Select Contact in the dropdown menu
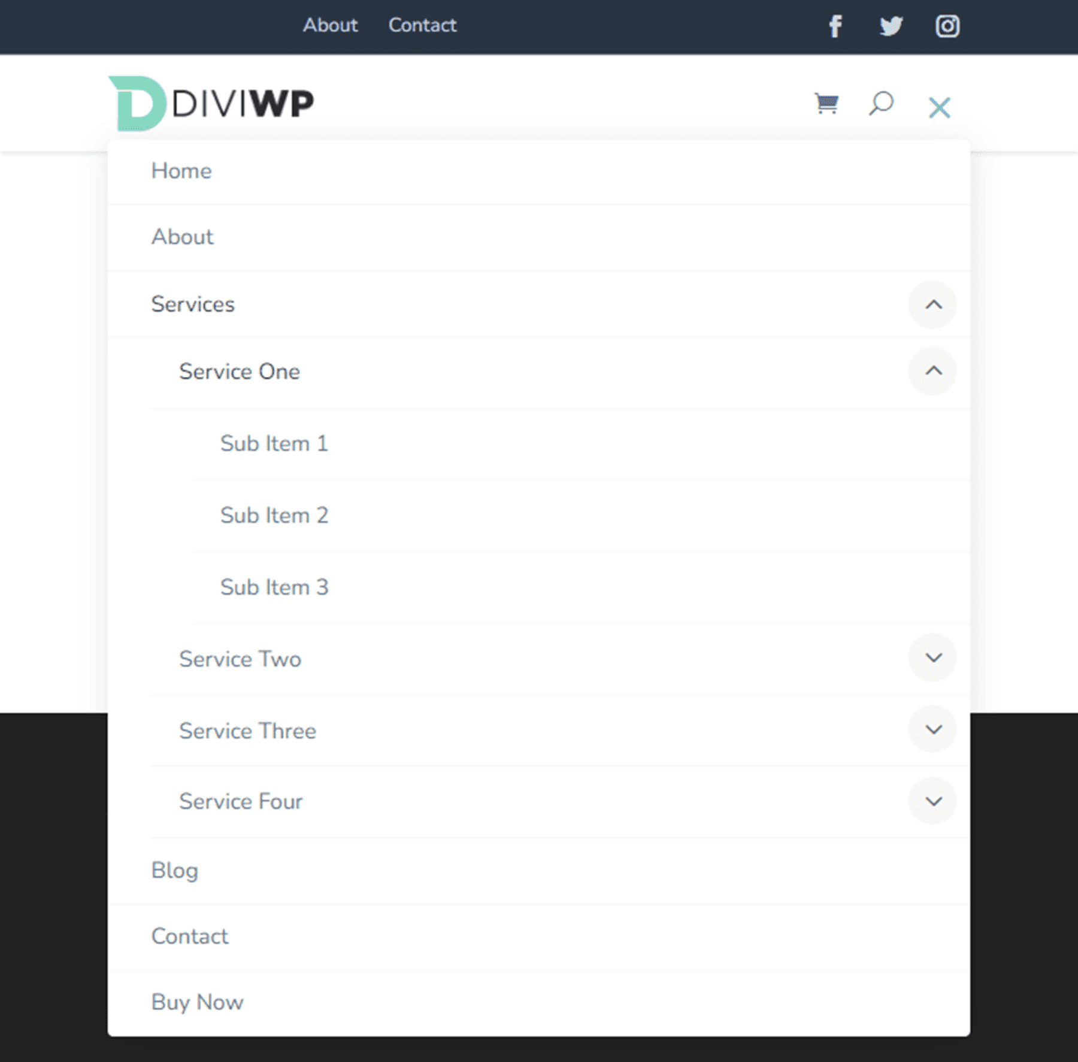 click(190, 936)
